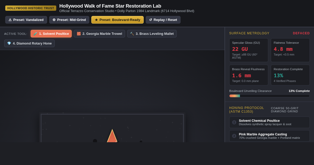Apply the Vandalized preset
This screenshot has width=314, height=165.
click(x=26, y=20)
